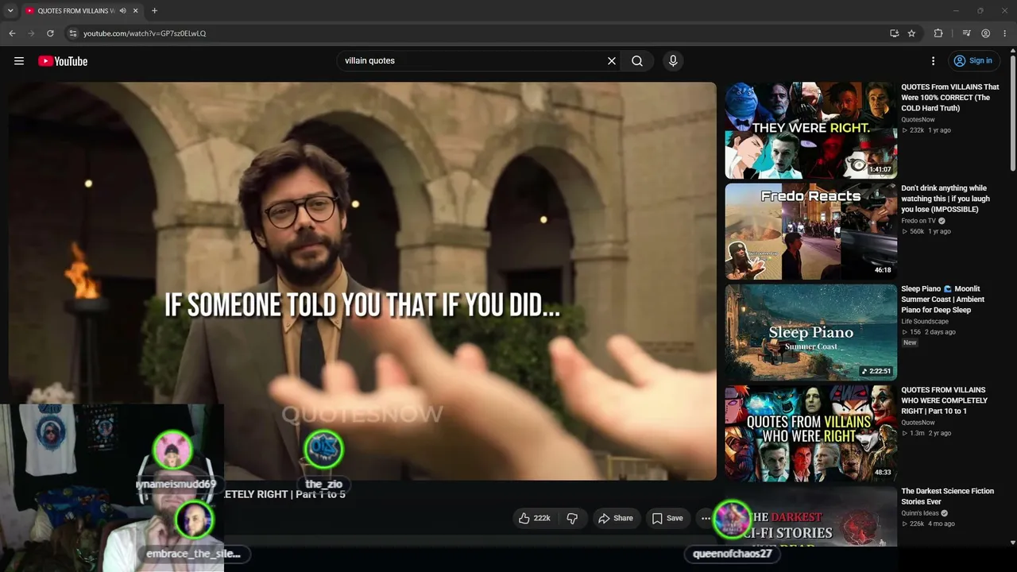Open the browser extensions menu
The height and width of the screenshot is (572, 1017).
pyautogui.click(x=938, y=33)
